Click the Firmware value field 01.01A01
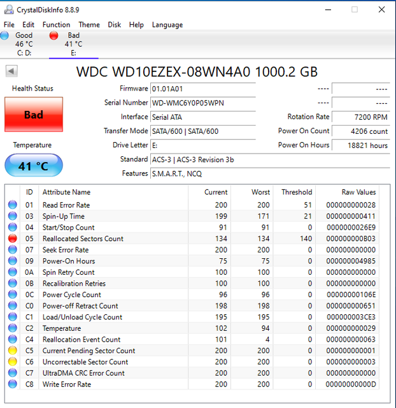 click(203, 89)
